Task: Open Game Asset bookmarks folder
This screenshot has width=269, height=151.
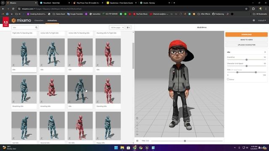Action: pos(59,14)
